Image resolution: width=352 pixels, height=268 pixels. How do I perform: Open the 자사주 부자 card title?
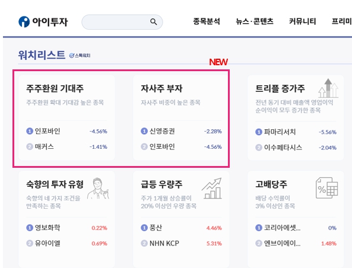(x=161, y=88)
